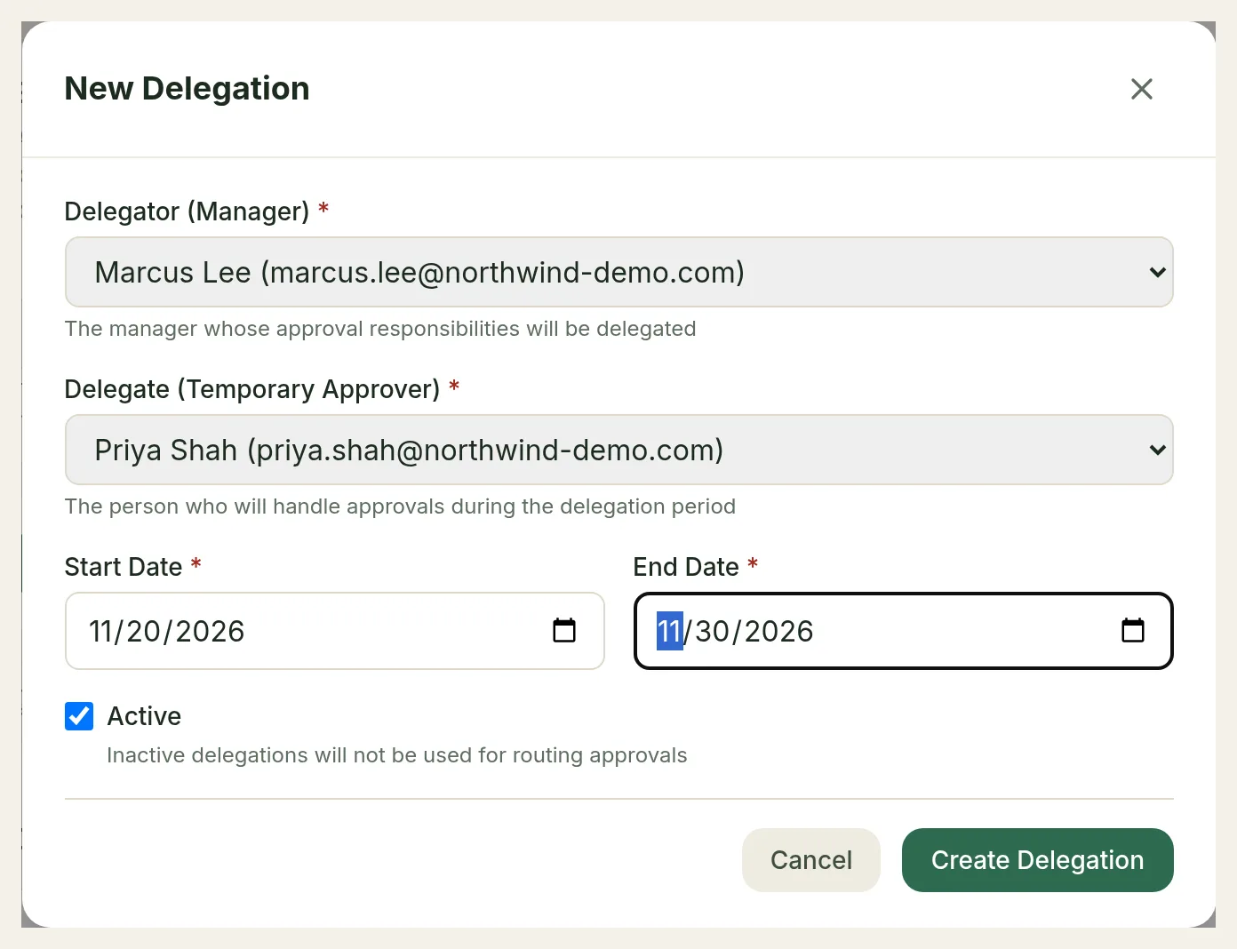Click the New Delegation dialog title
Image resolution: width=1237 pixels, height=949 pixels.
(x=188, y=89)
